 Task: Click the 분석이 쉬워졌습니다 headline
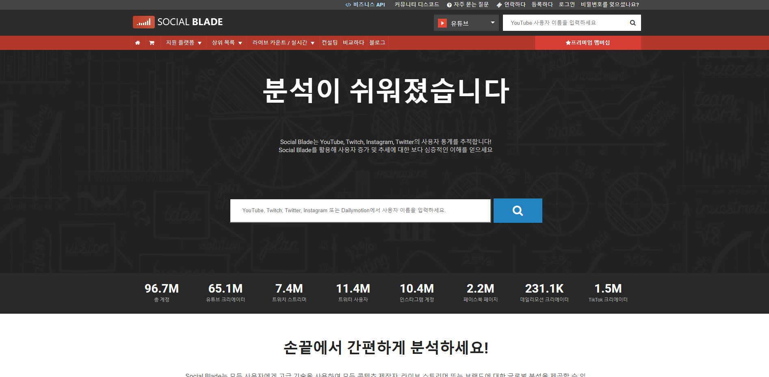[386, 90]
